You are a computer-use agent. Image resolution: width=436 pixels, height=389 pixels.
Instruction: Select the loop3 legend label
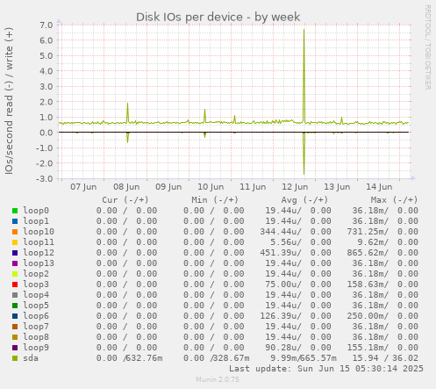[36, 285]
